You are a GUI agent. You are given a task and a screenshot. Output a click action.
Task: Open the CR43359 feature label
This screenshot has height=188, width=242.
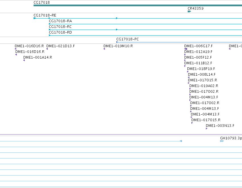point(196,8)
